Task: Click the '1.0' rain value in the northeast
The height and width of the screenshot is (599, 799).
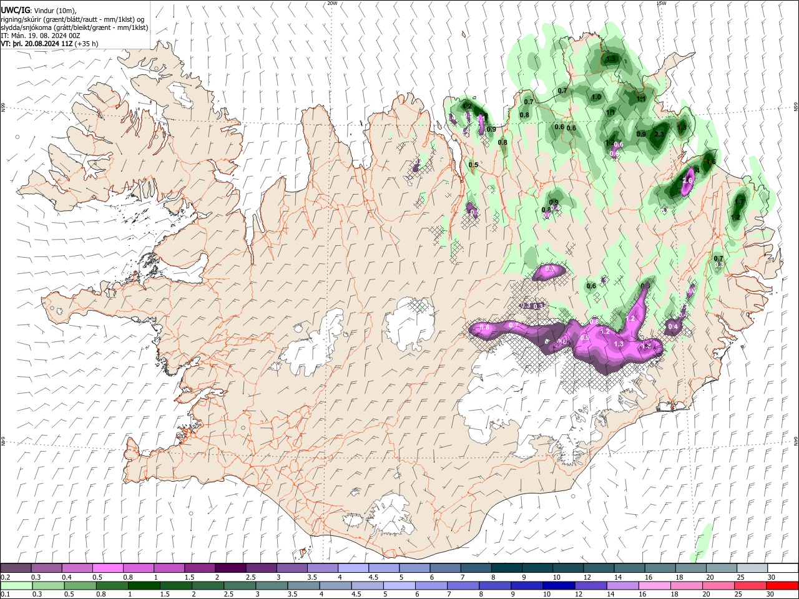Action: tap(596, 97)
